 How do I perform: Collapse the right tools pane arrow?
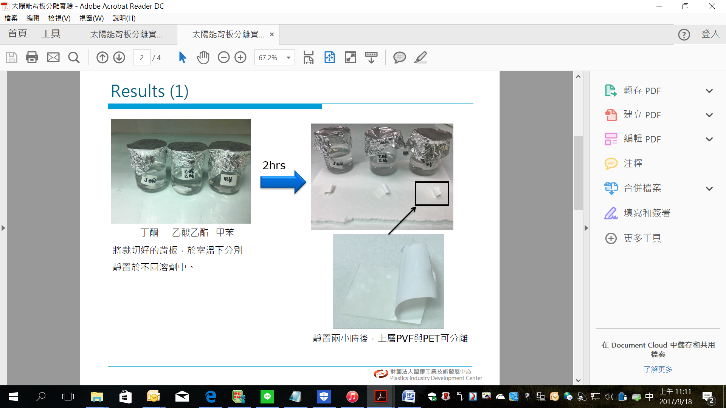click(586, 228)
